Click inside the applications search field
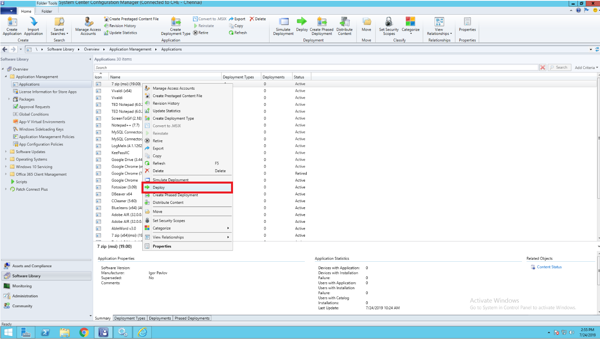The image size is (600, 339). click(x=277, y=67)
